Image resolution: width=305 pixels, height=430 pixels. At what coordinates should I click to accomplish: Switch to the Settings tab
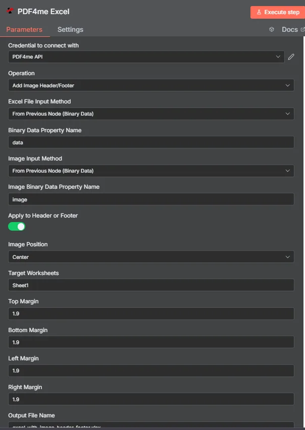tap(70, 30)
